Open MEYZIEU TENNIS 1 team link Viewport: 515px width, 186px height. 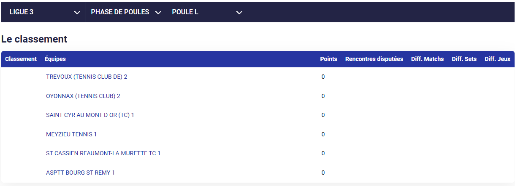[71, 134]
